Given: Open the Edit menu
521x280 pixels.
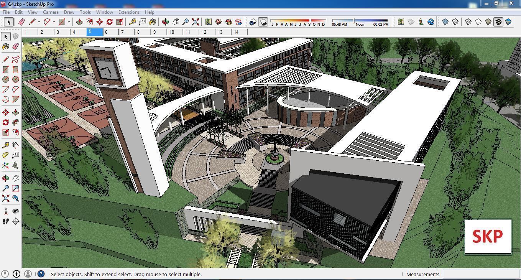Looking at the screenshot, I should point(18,12).
